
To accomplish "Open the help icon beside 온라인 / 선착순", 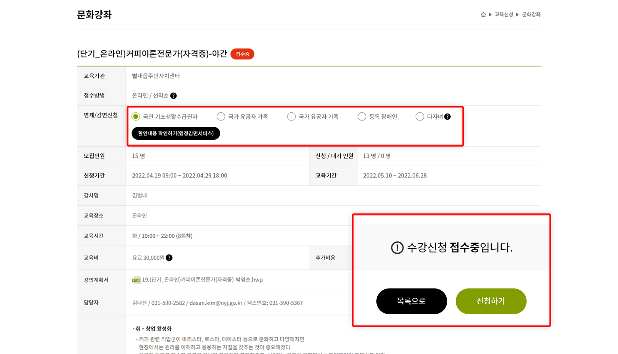I will (173, 96).
